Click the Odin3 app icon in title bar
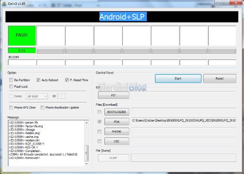244x174 pixels. [4, 4]
